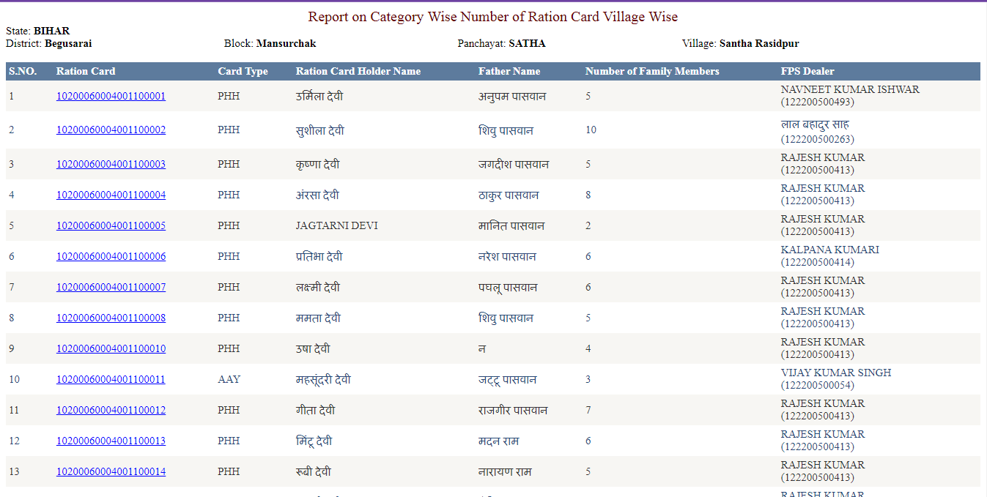This screenshot has width=987, height=497.
Task: Click holder name अंरसा देवी
Action: point(317,195)
